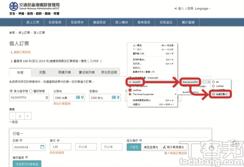Image resolution: width=244 pixels, height=167 pixels.
Task: Click the login arrow icon beside 登入
Action: [176, 9]
